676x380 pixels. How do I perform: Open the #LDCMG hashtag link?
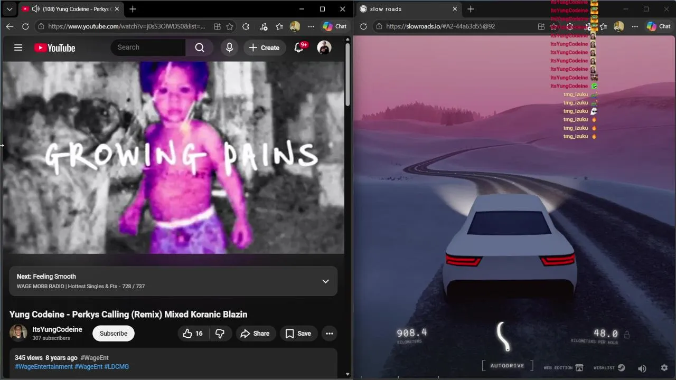[x=117, y=366]
